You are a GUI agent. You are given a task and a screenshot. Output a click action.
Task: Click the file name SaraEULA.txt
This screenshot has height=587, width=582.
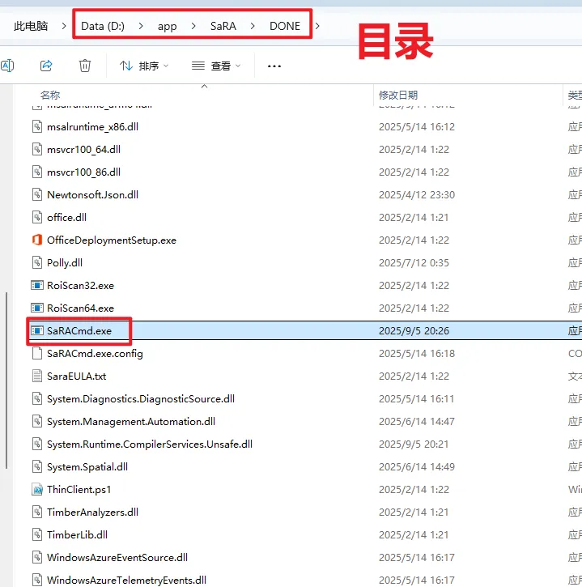pos(77,376)
